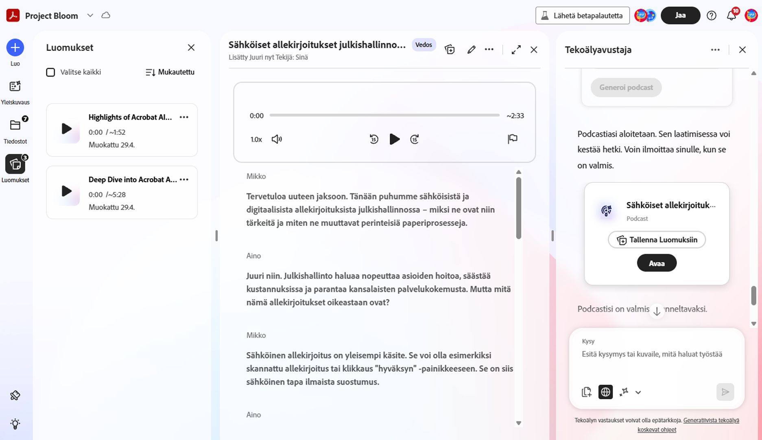The height and width of the screenshot is (440, 762).
Task: Expand the chevron next to the sparkle icon
Action: pyautogui.click(x=638, y=392)
